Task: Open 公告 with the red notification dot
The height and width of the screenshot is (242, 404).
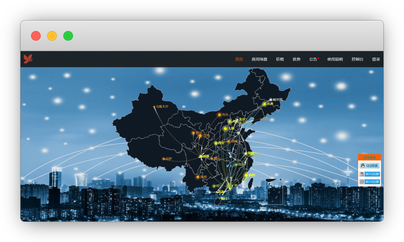Action: tap(313, 60)
